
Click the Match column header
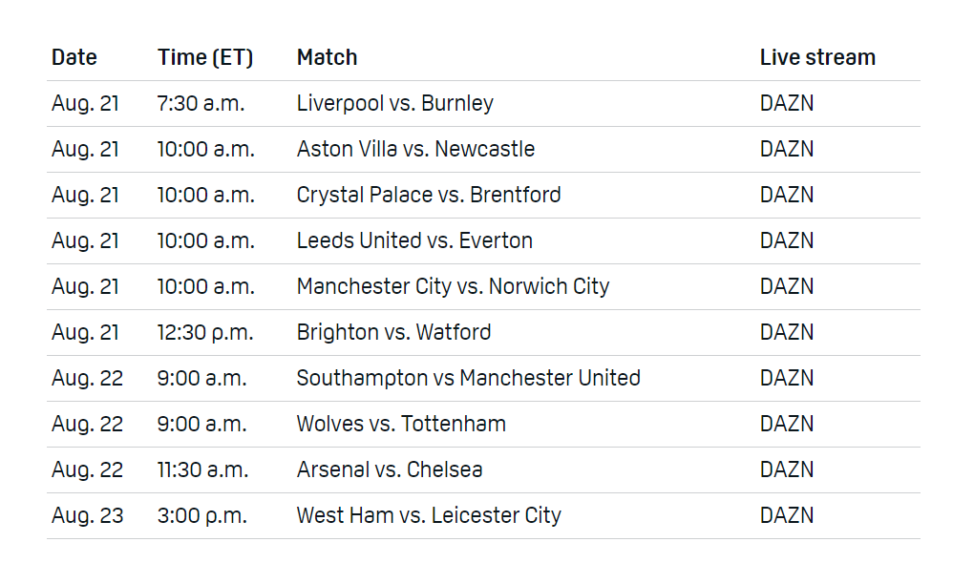327,57
